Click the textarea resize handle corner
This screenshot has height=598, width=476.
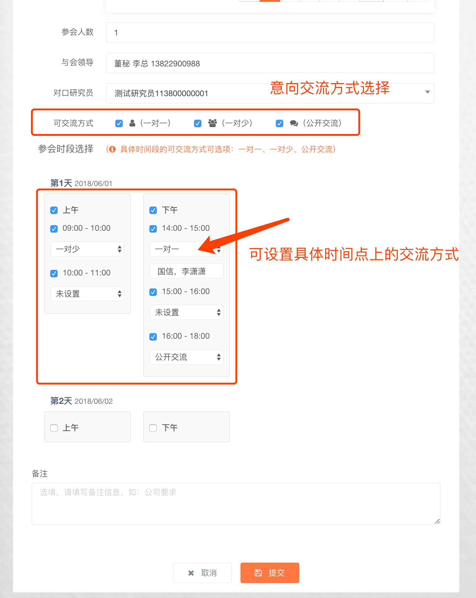(437, 521)
